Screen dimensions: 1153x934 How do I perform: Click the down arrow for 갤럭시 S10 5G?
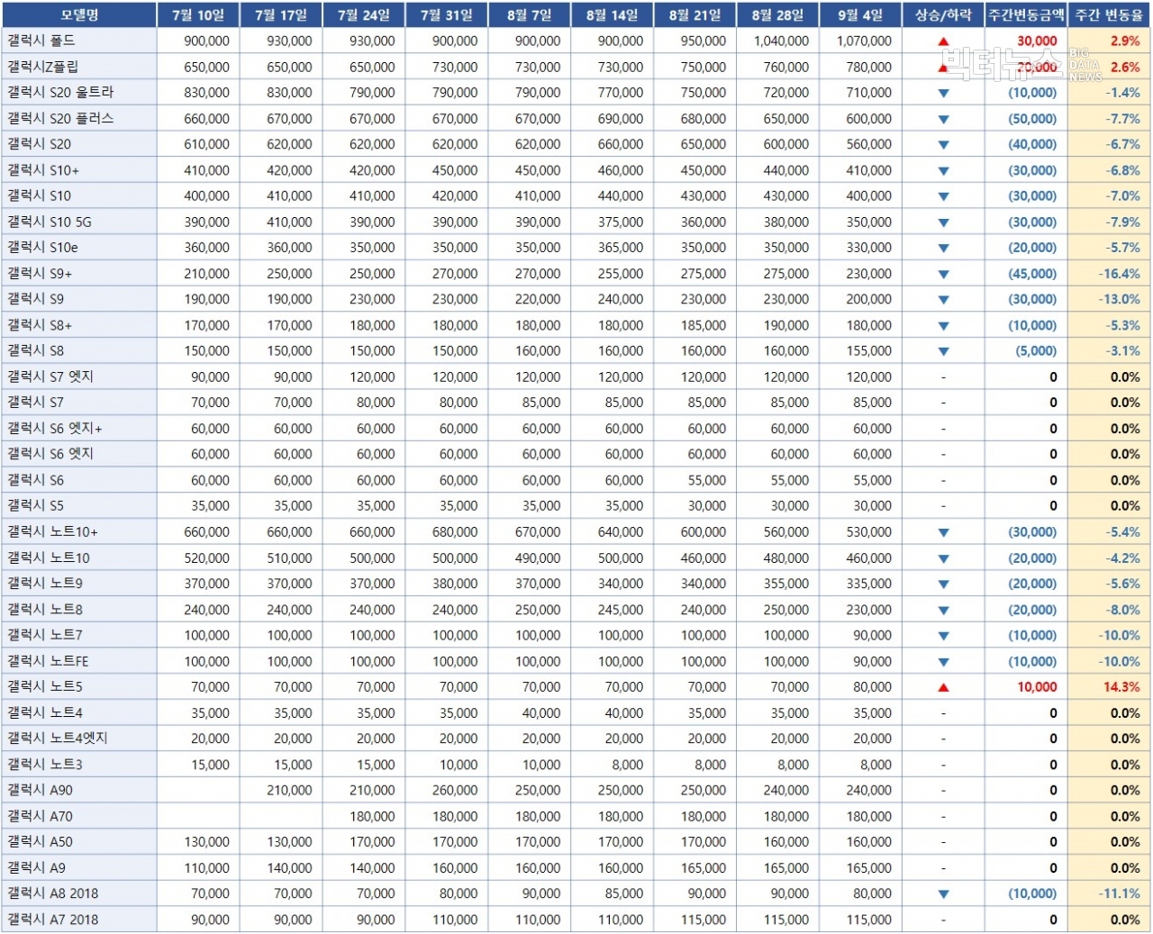[x=943, y=222]
